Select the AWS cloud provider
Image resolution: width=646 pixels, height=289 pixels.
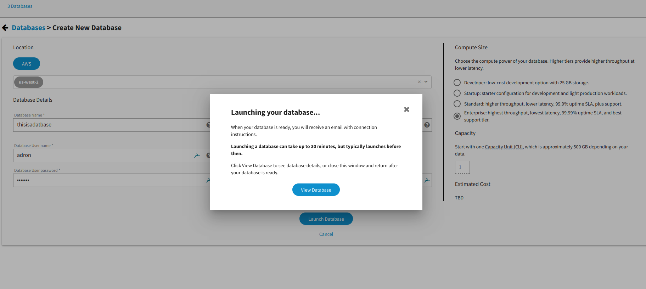[27, 64]
